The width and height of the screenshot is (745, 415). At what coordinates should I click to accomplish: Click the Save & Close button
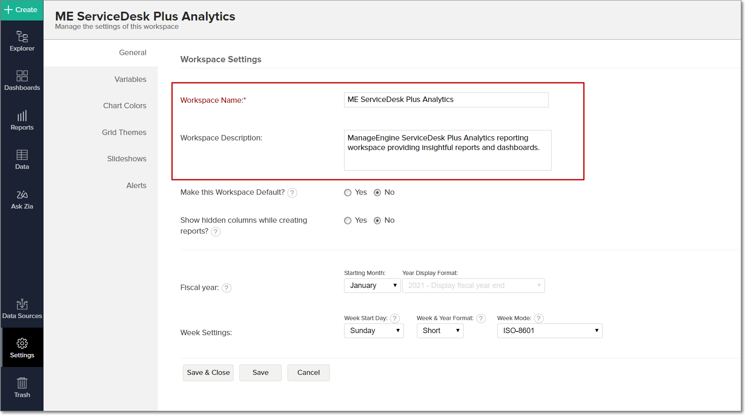(208, 372)
